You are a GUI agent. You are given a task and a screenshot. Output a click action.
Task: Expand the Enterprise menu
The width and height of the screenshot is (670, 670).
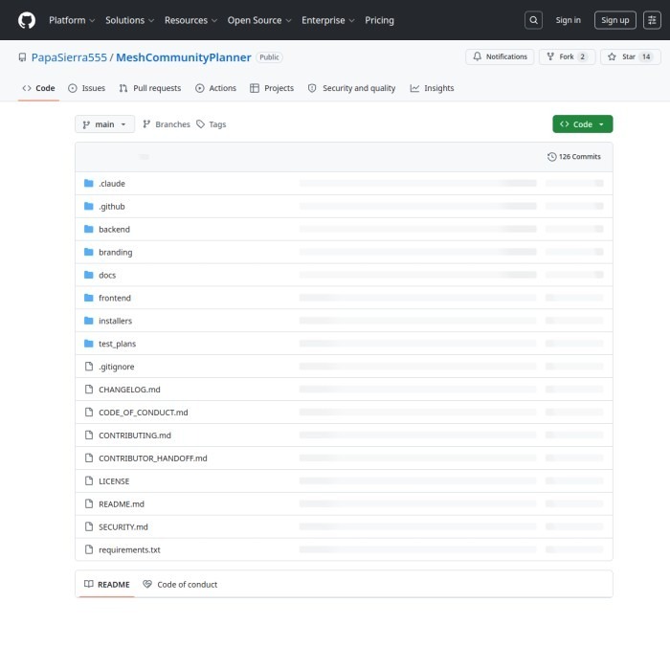tap(327, 20)
